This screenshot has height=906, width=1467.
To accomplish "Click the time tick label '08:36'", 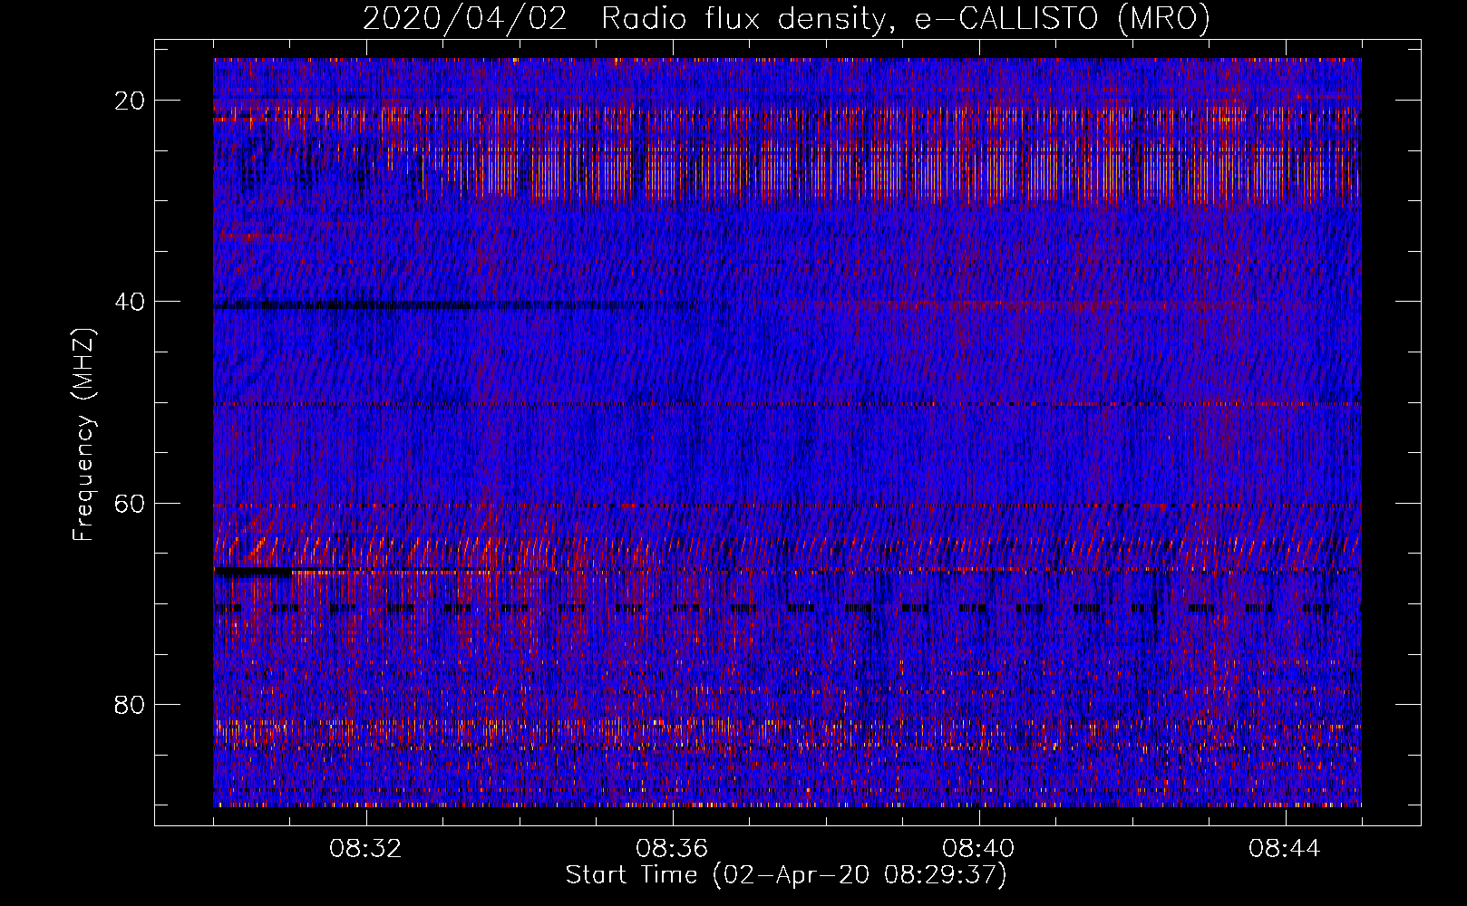I will click(673, 849).
